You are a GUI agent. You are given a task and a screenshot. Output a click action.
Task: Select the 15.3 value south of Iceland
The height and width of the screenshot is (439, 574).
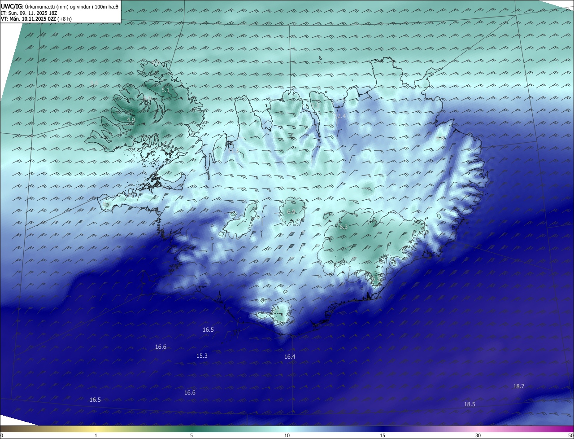pyautogui.click(x=202, y=356)
